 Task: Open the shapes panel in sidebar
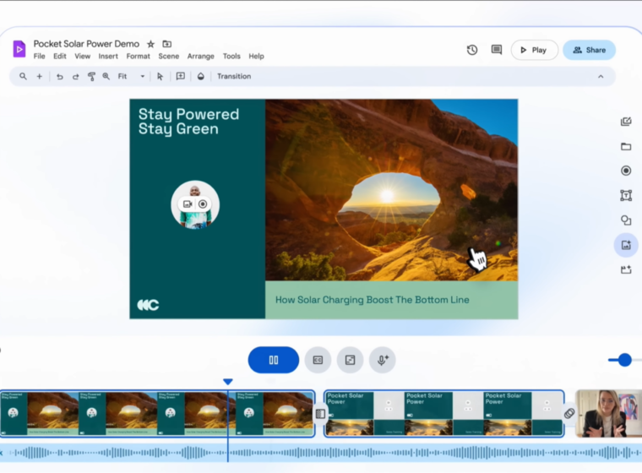[x=626, y=220]
